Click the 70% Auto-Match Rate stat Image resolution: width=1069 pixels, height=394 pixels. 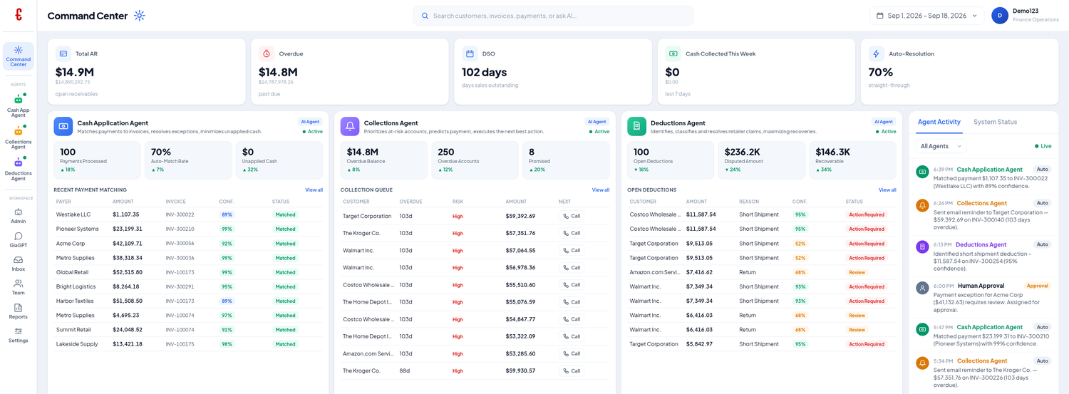188,160
